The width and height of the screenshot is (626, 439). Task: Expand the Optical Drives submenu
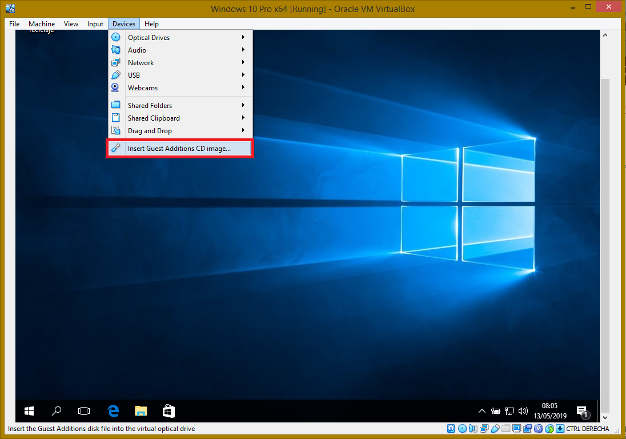[180, 37]
